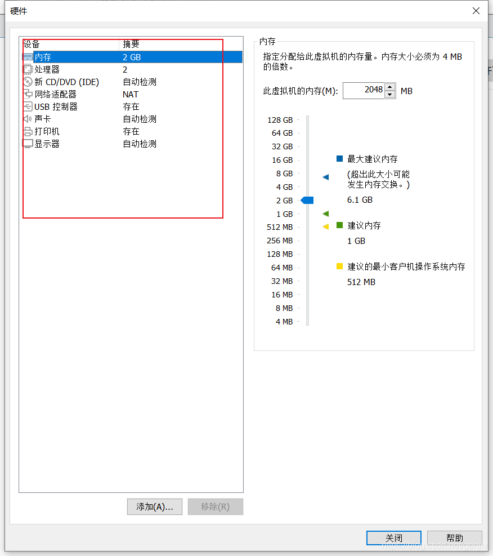Select the 新 CD/DVD (IDE) disc icon
The image size is (493, 556).
[x=28, y=82]
